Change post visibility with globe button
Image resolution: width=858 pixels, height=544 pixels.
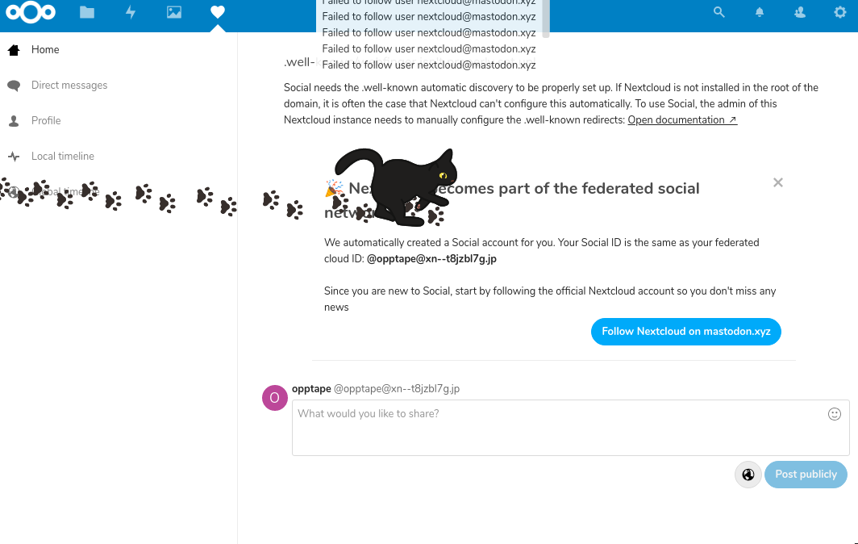tap(748, 475)
